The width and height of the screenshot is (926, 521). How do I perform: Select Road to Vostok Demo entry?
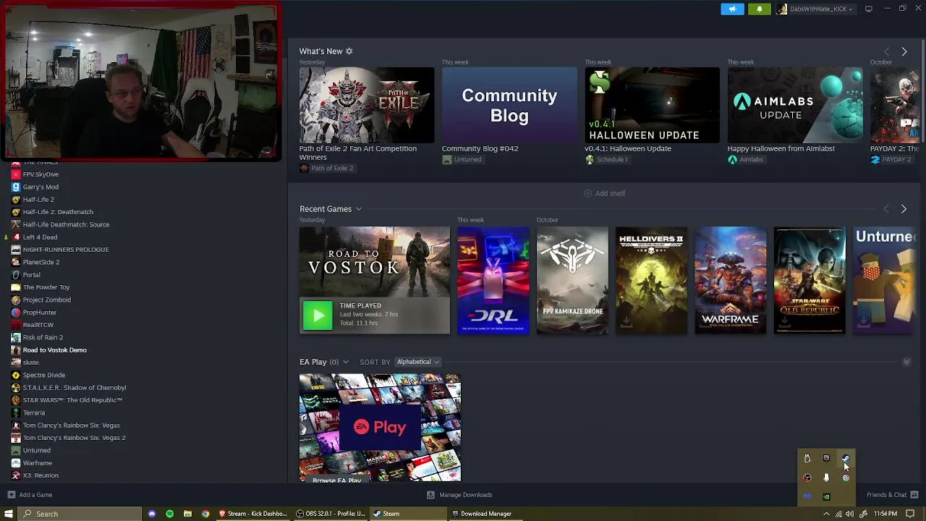tap(54, 350)
